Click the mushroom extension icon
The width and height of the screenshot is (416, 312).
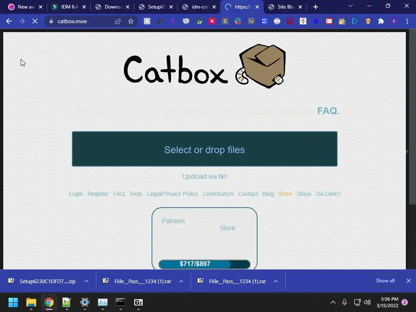[368, 21]
